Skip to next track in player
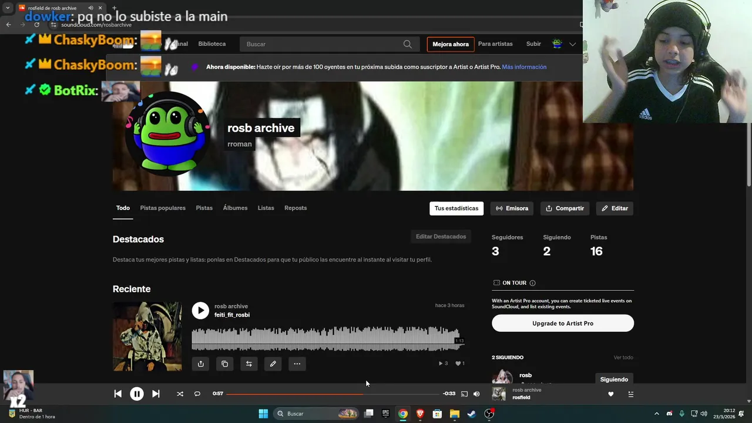Viewport: 752px width, 423px height. pos(156,394)
